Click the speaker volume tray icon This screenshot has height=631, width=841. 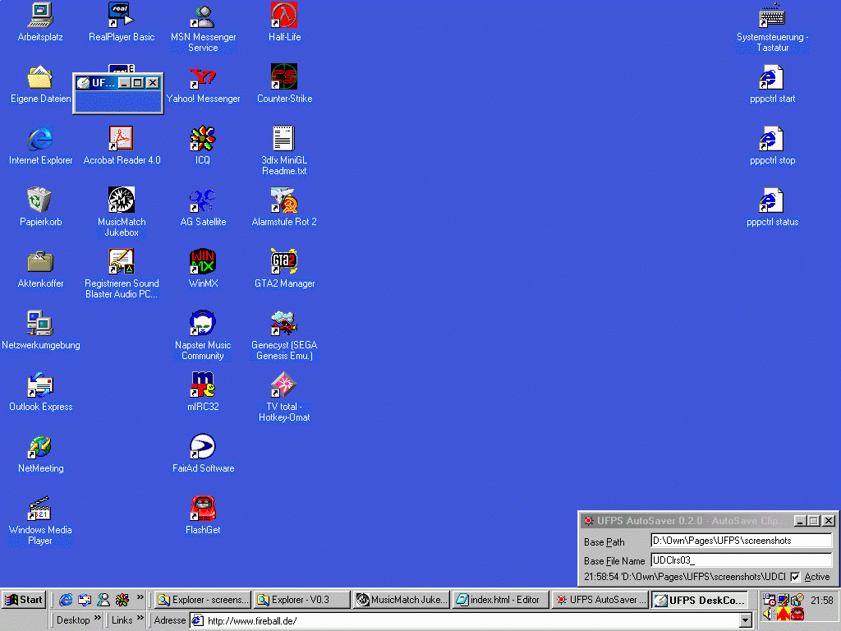pos(768,613)
